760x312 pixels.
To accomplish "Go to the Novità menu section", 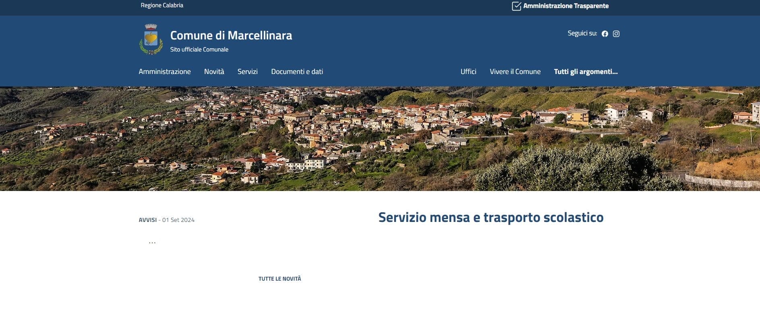I will tap(214, 72).
